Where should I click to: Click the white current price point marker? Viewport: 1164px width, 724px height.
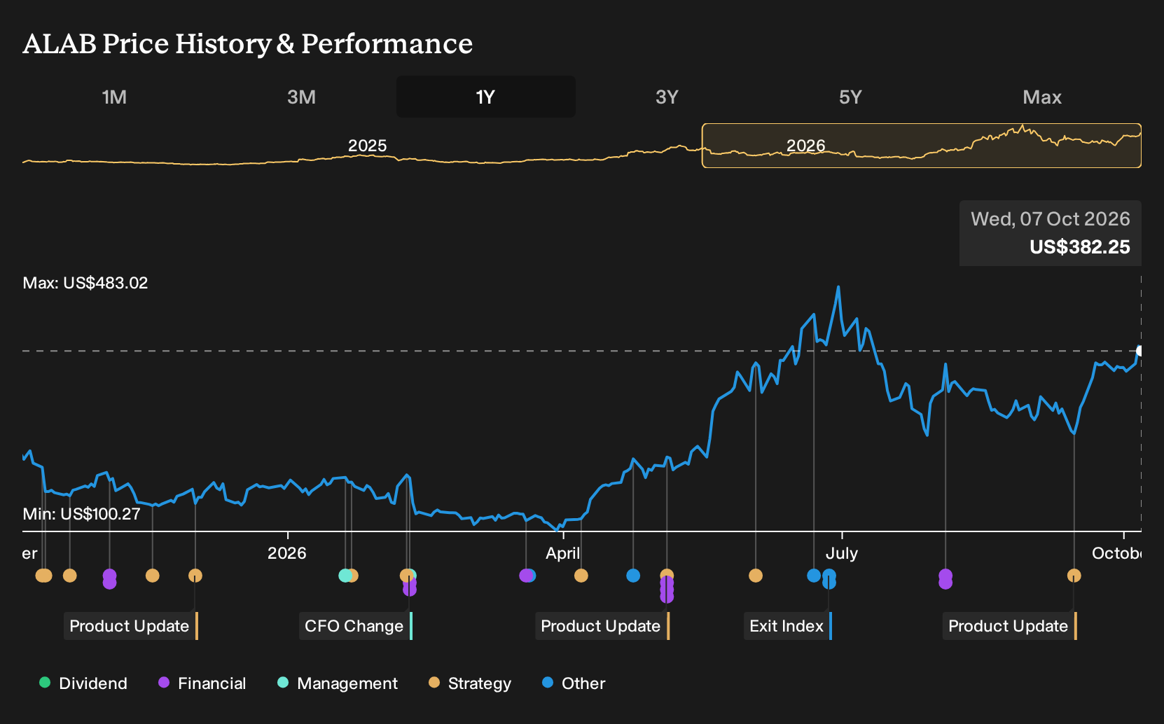1140,351
